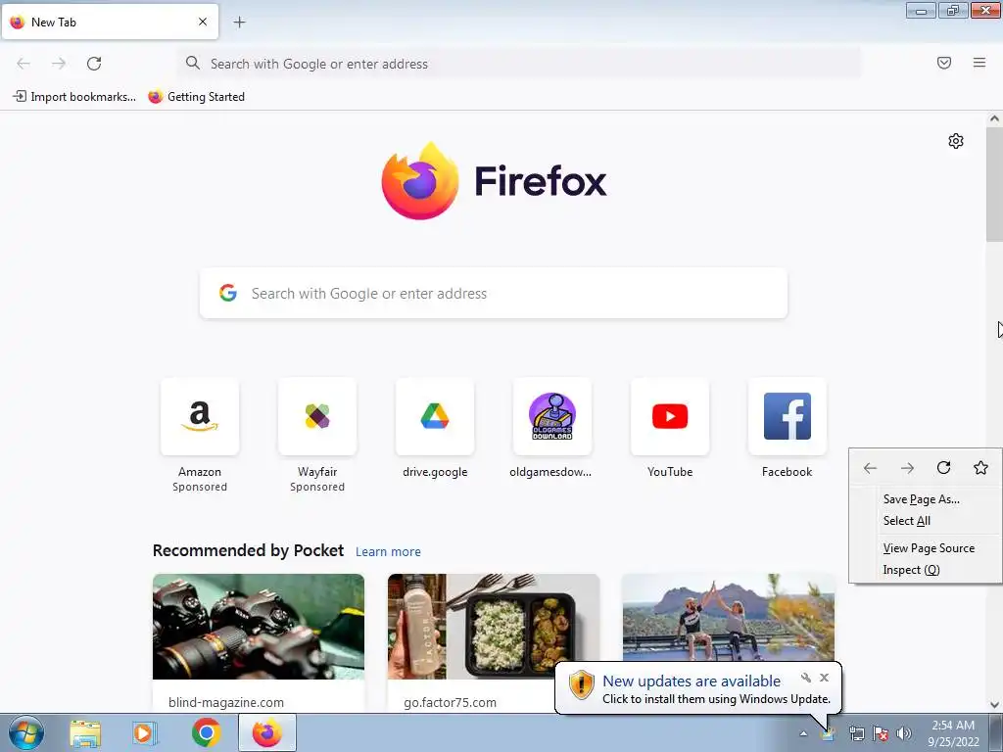Bookmark page via context menu star
The height and width of the screenshot is (752, 1003).
pos(980,468)
